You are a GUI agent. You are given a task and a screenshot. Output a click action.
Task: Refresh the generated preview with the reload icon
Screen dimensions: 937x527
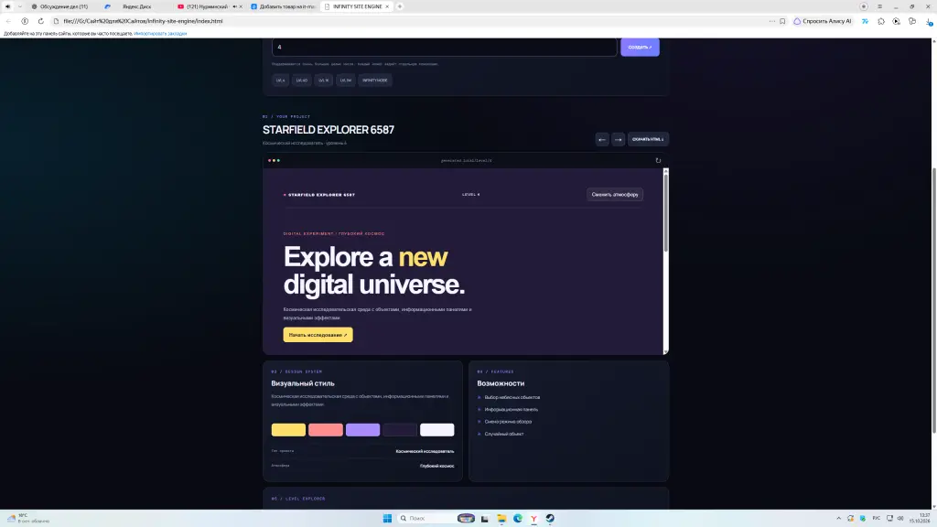[658, 160]
